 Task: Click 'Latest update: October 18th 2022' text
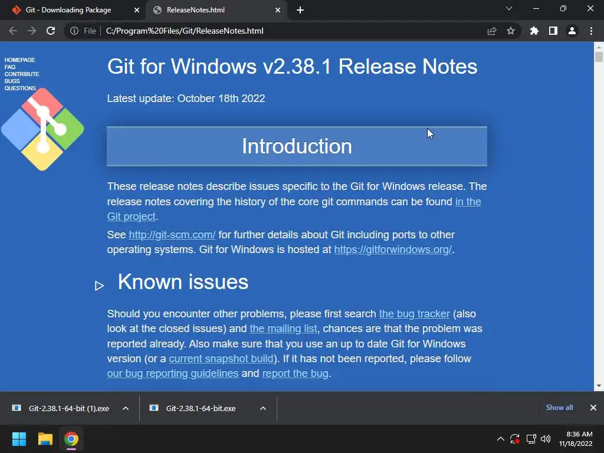(x=186, y=99)
